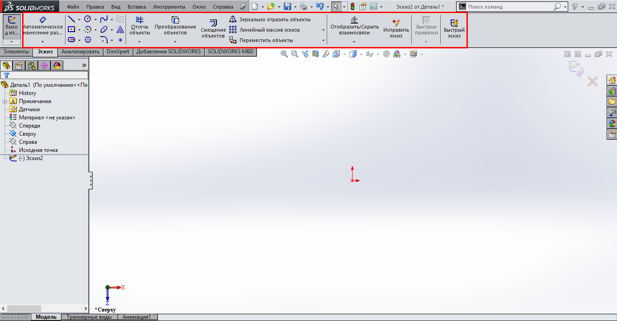Screen dimensions: 617x321
Task: Open the Вставка menu
Action: (137, 7)
